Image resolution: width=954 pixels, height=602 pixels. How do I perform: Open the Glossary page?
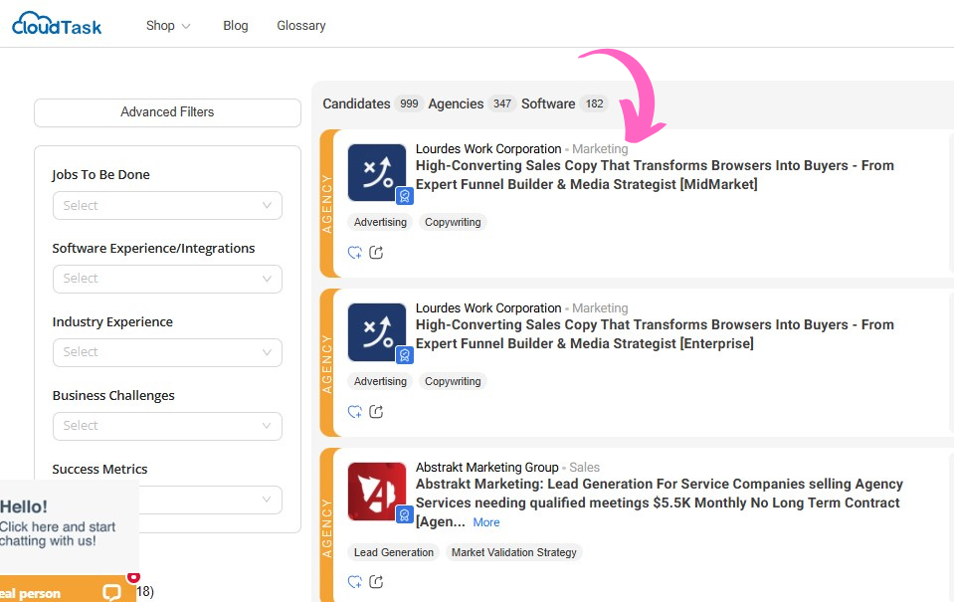pos(301,26)
